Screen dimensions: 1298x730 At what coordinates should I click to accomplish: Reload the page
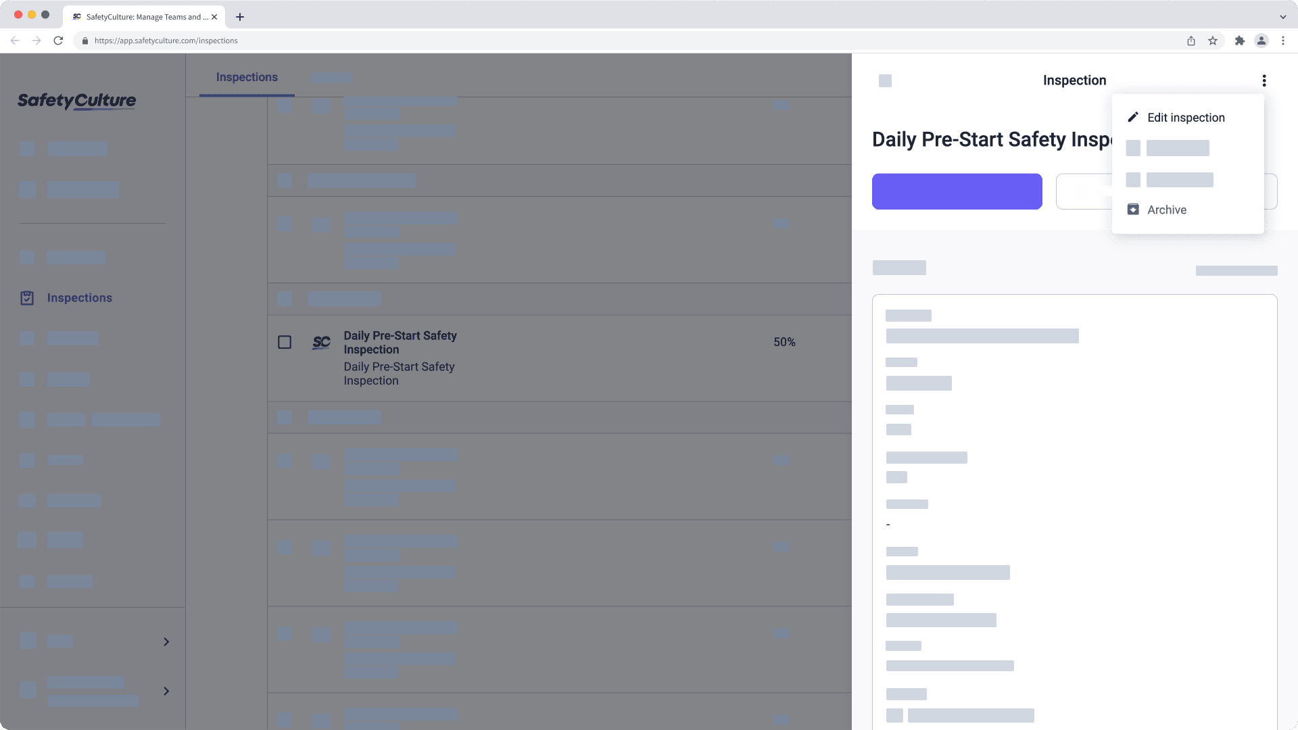click(58, 41)
